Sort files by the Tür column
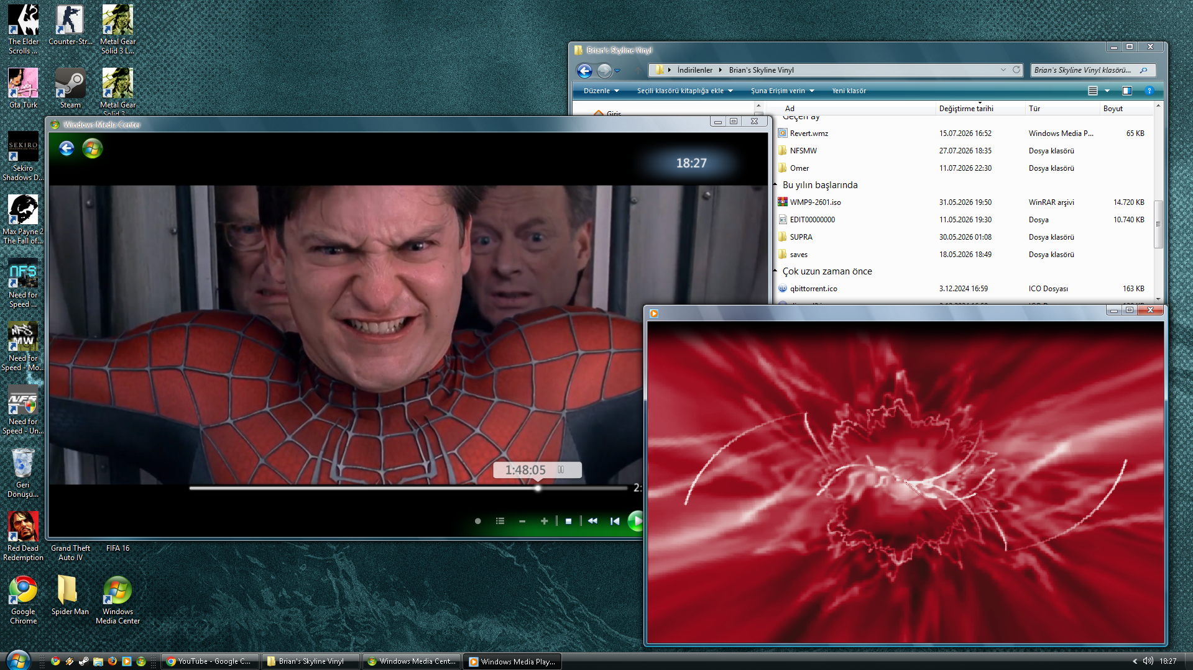 [x=1062, y=109]
